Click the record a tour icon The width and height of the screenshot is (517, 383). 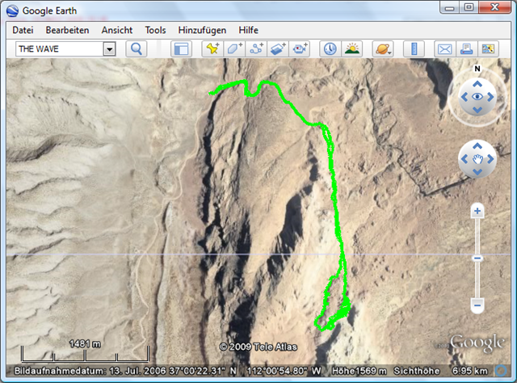coord(300,48)
